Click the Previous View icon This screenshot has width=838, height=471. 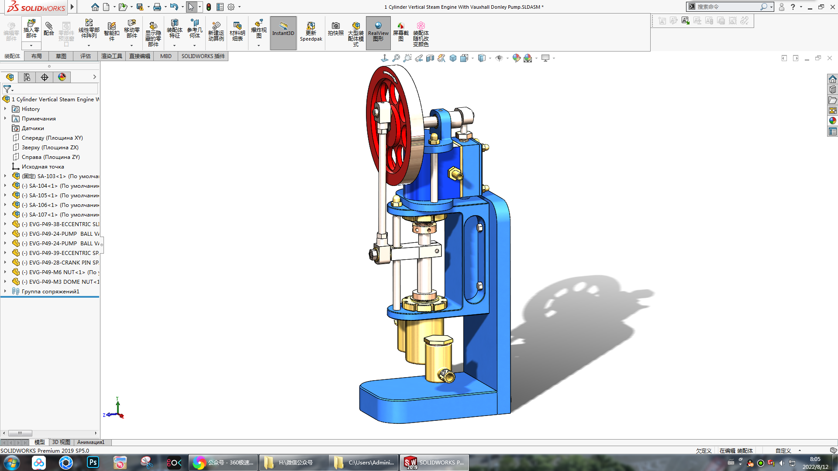pos(419,58)
